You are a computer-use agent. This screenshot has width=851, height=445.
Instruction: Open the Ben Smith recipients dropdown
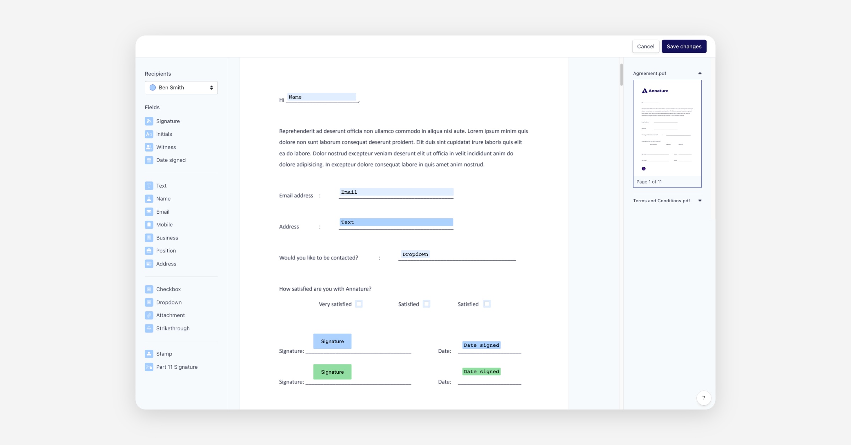click(x=181, y=88)
